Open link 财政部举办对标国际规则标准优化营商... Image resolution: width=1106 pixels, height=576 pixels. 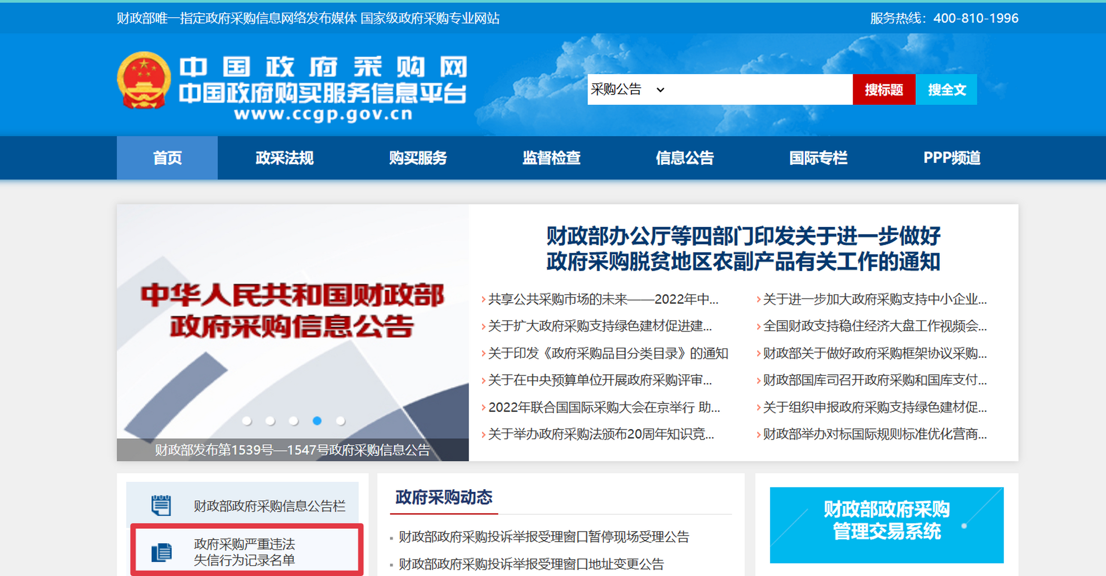point(875,434)
